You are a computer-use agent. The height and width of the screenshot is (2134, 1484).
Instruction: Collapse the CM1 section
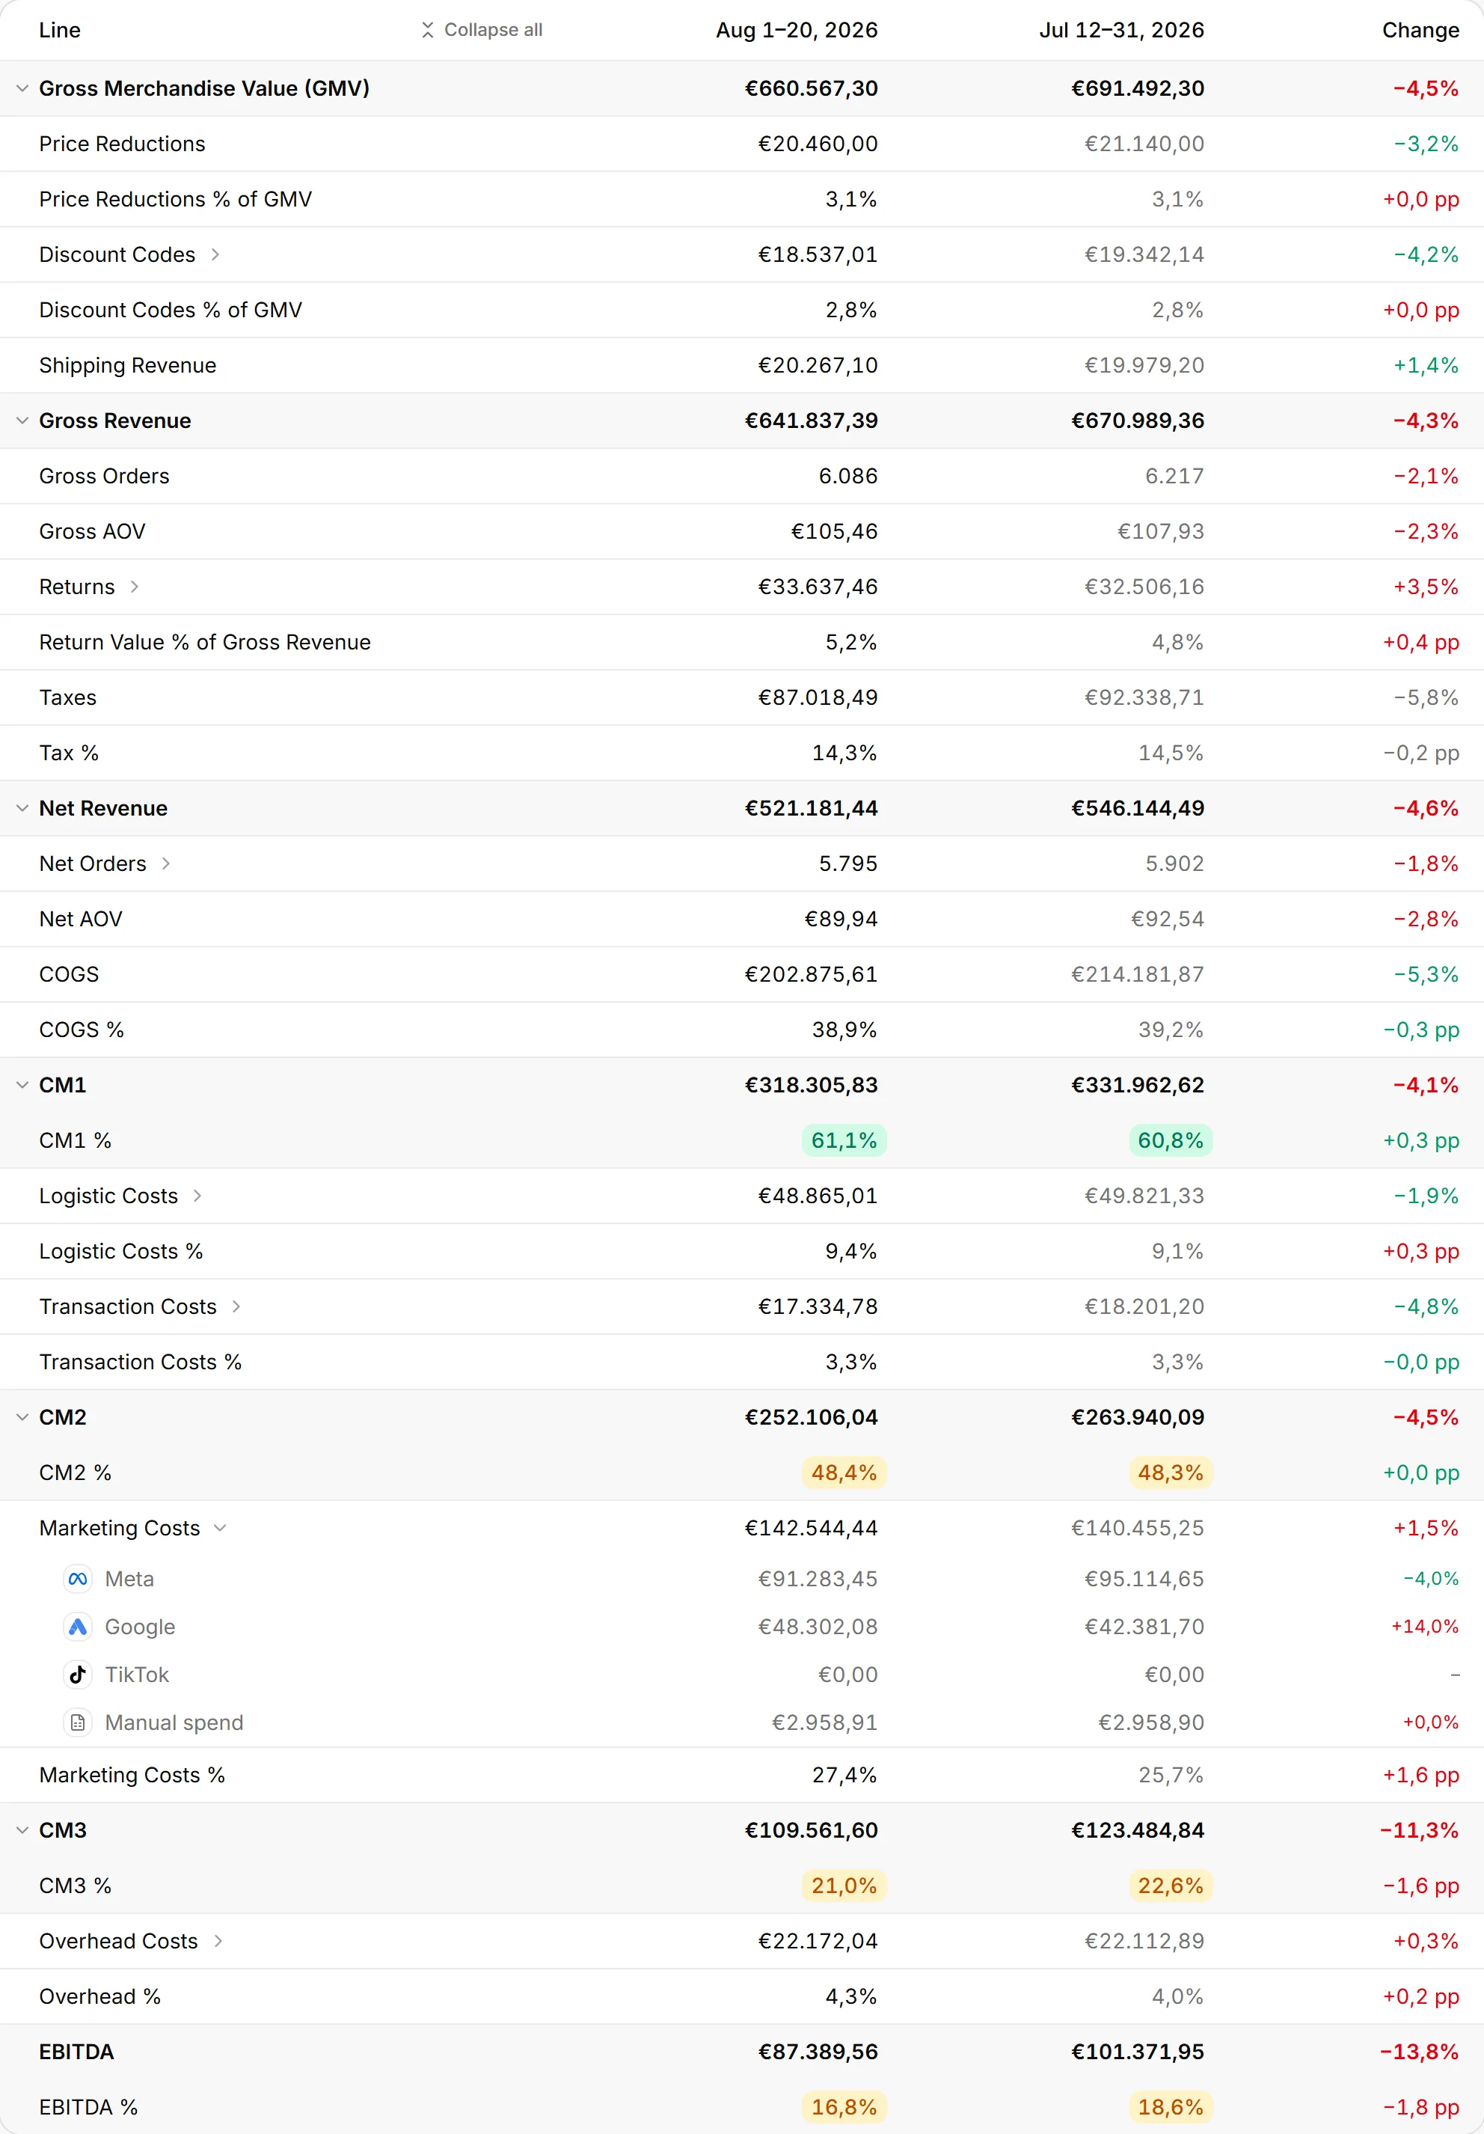coord(22,1086)
